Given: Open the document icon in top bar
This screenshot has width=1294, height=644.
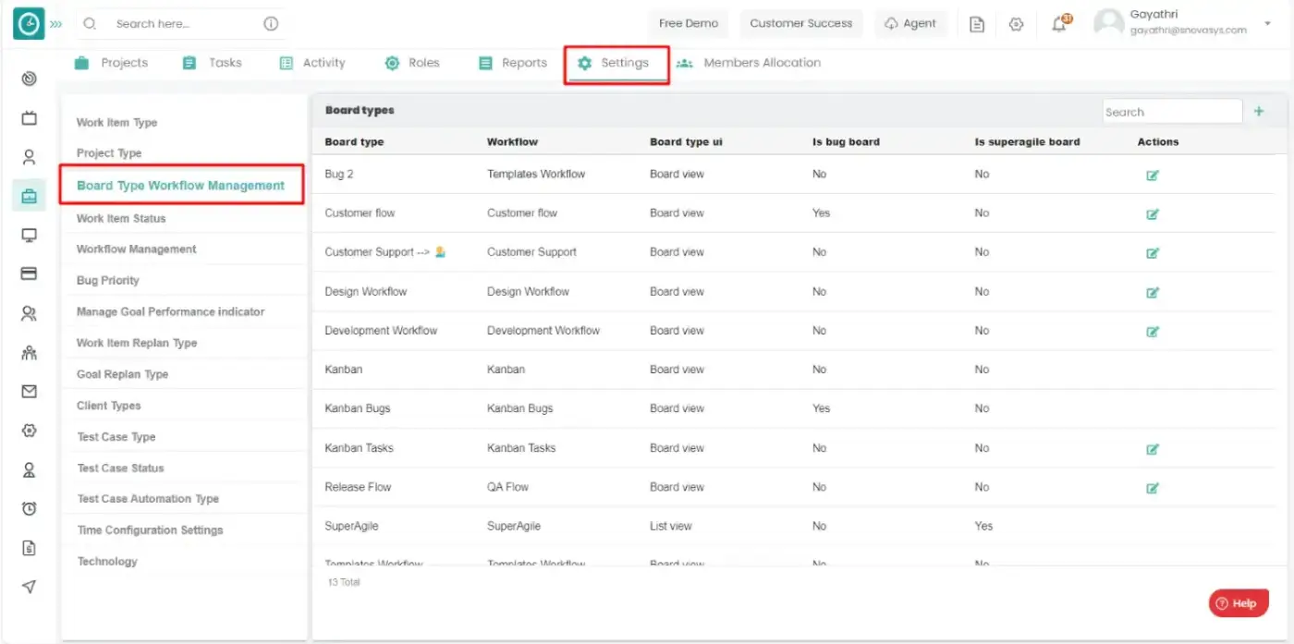Looking at the screenshot, I should pyautogui.click(x=977, y=24).
